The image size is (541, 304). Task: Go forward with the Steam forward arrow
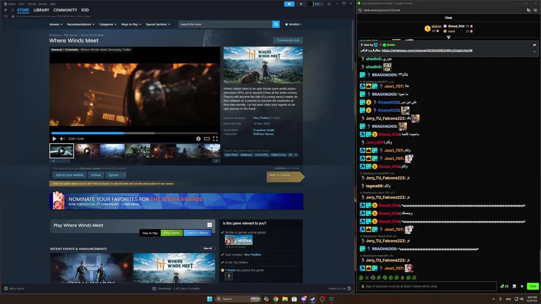point(12,10)
